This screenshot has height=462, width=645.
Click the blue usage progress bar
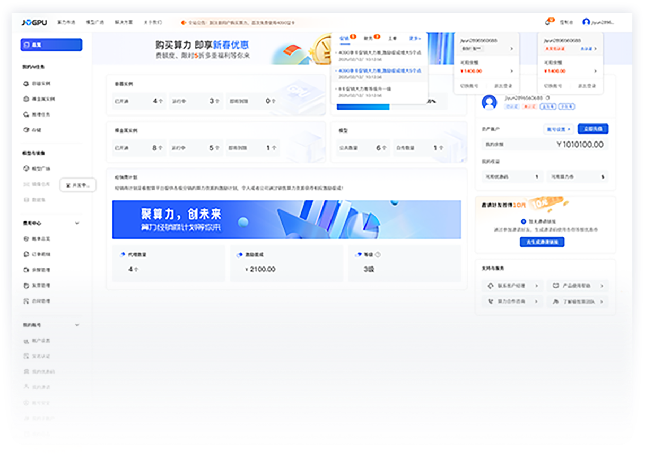pyautogui.click(x=363, y=107)
